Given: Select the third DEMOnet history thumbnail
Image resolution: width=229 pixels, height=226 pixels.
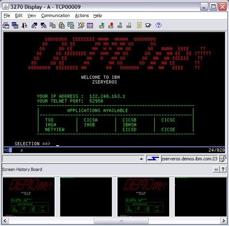Looking at the screenshot, I should coord(143,197).
